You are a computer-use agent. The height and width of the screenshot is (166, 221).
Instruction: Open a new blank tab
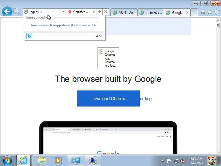[194, 12]
